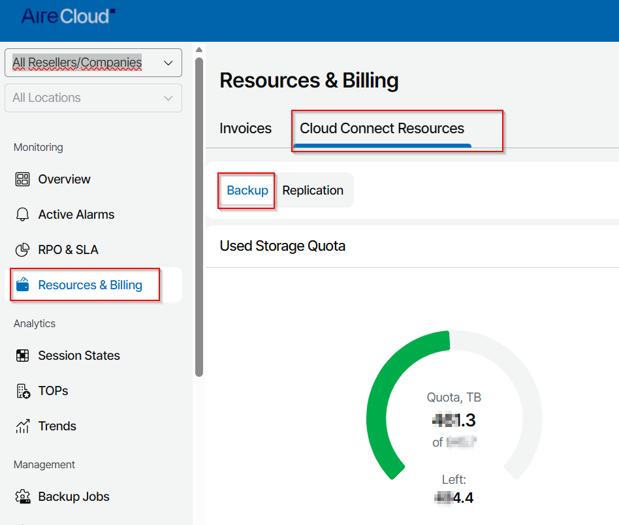The width and height of the screenshot is (619, 525).
Task: Click the RPO & SLA pie chart icon
Action: point(22,249)
